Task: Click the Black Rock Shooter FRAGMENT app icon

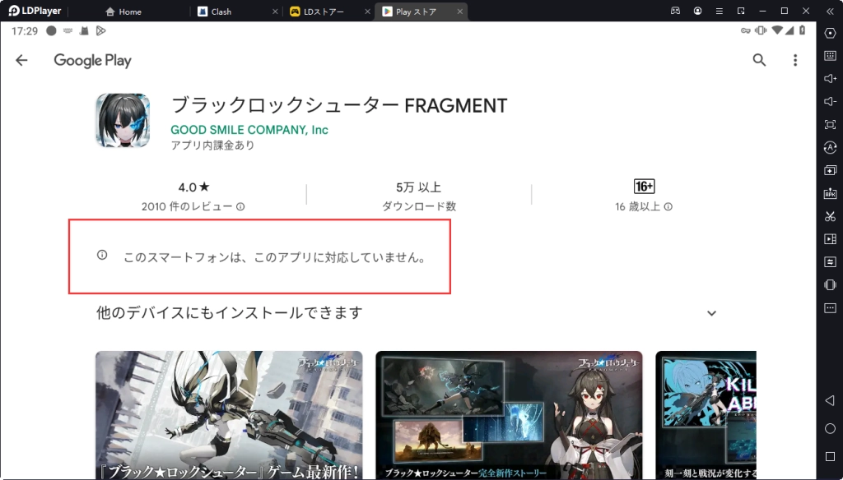Action: [123, 120]
